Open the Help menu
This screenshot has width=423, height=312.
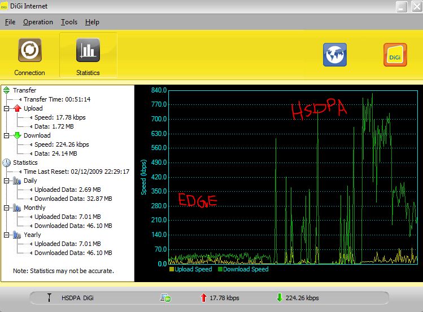coord(92,22)
